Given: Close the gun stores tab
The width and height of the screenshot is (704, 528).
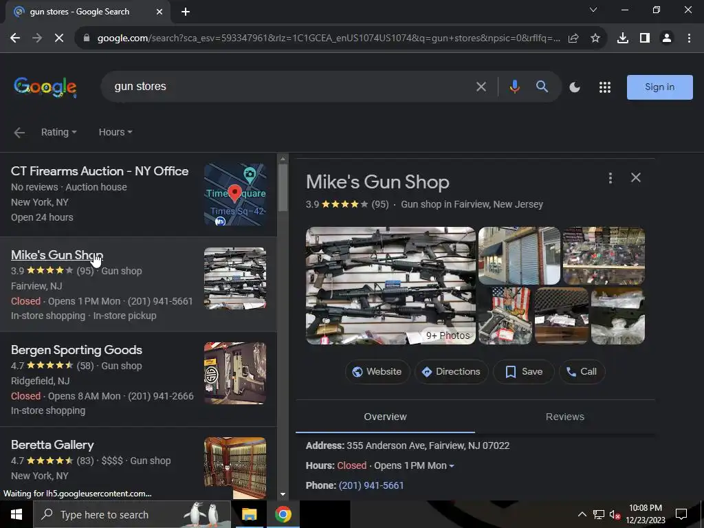Looking at the screenshot, I should tap(159, 12).
